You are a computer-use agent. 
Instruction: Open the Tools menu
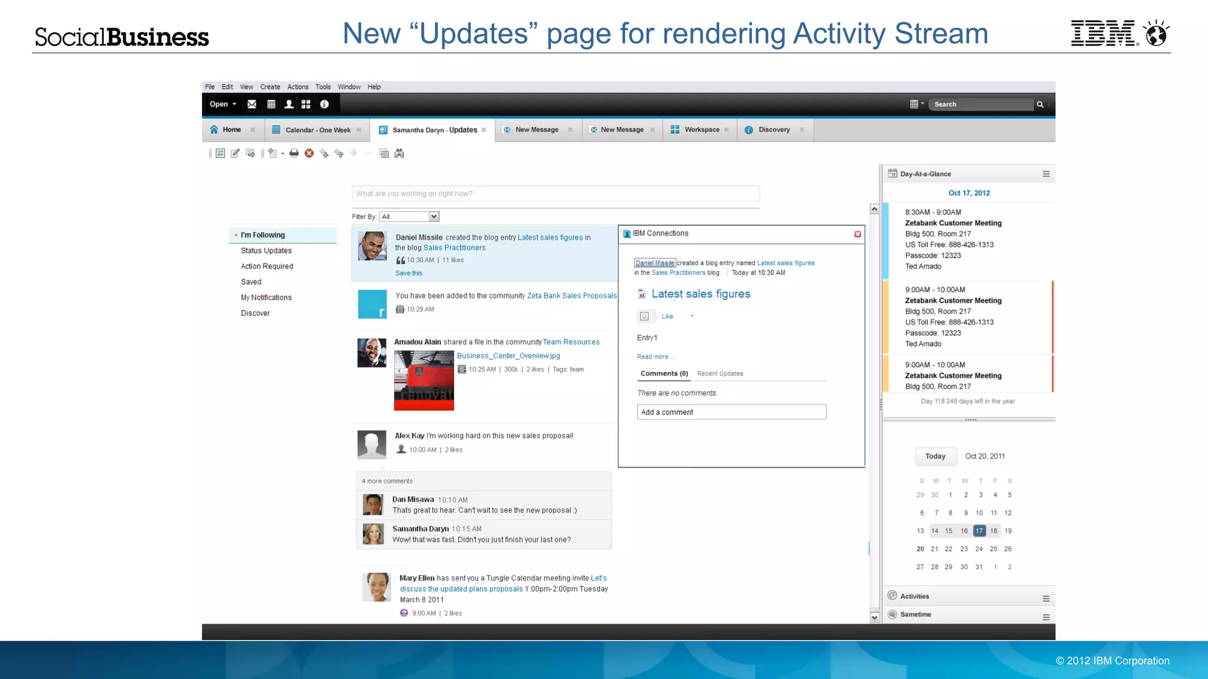[x=323, y=87]
